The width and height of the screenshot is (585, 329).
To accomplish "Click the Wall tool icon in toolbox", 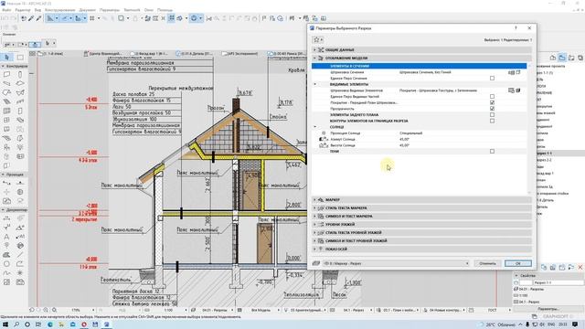I will click(7, 74).
